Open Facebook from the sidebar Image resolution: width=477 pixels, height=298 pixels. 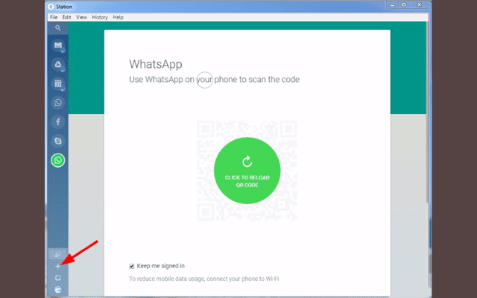point(58,121)
